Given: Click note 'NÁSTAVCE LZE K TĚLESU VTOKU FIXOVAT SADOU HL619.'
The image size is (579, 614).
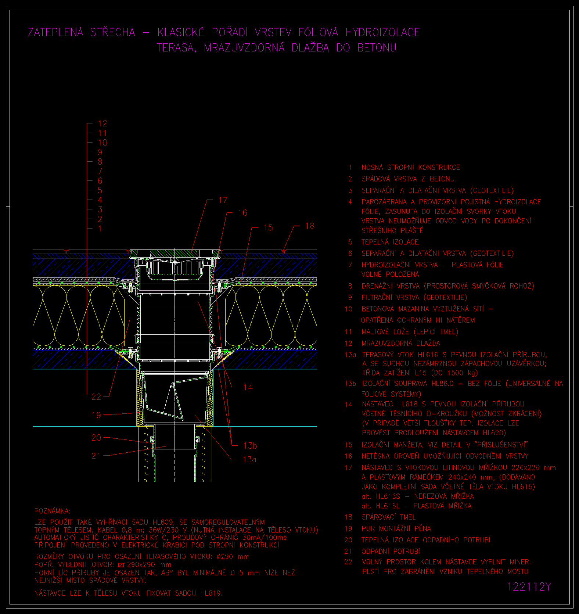Looking at the screenshot, I should (x=128, y=593).
